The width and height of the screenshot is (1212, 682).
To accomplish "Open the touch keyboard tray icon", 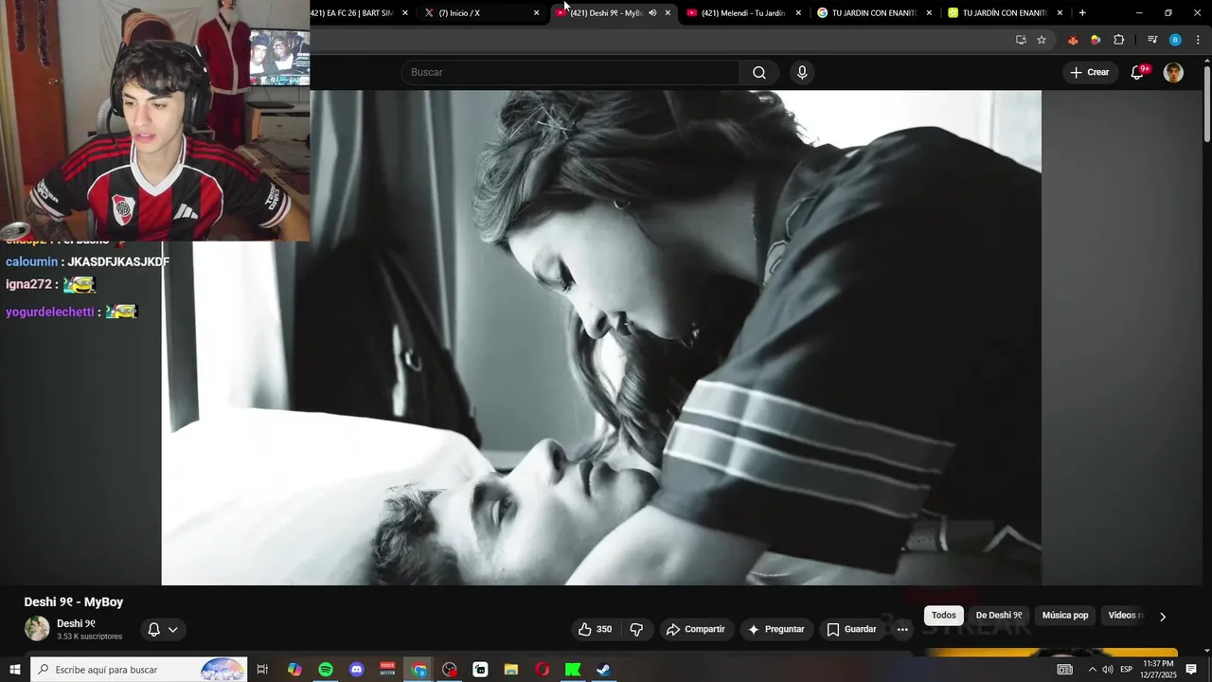I will (x=1065, y=670).
